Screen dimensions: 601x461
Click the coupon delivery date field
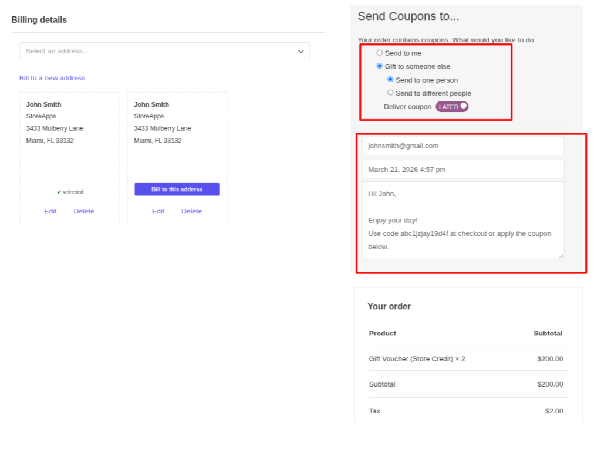463,170
